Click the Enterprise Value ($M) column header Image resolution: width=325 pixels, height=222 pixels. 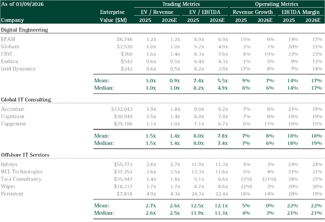(113, 16)
